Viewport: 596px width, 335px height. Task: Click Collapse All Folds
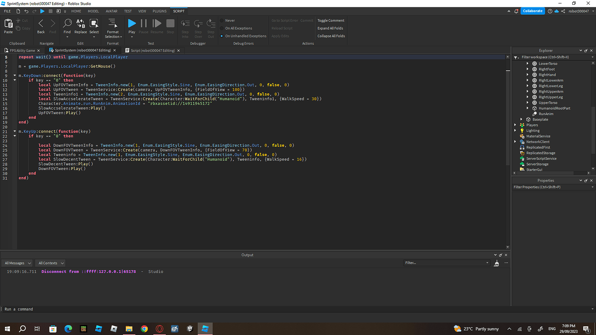point(331,36)
